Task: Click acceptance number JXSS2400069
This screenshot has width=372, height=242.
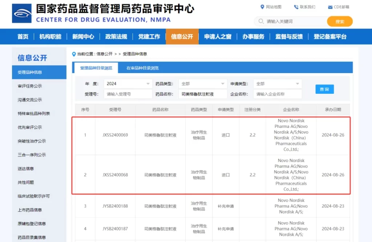Action: [115, 135]
